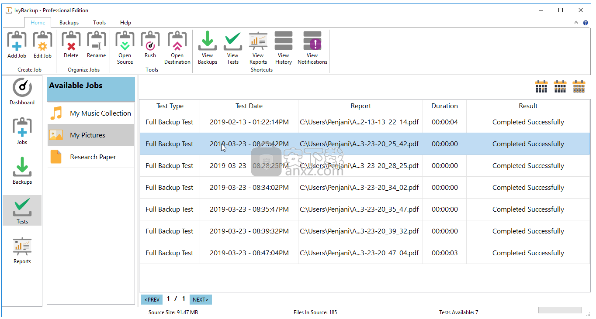
Task: Click the <PREV page button
Action: 152,299
